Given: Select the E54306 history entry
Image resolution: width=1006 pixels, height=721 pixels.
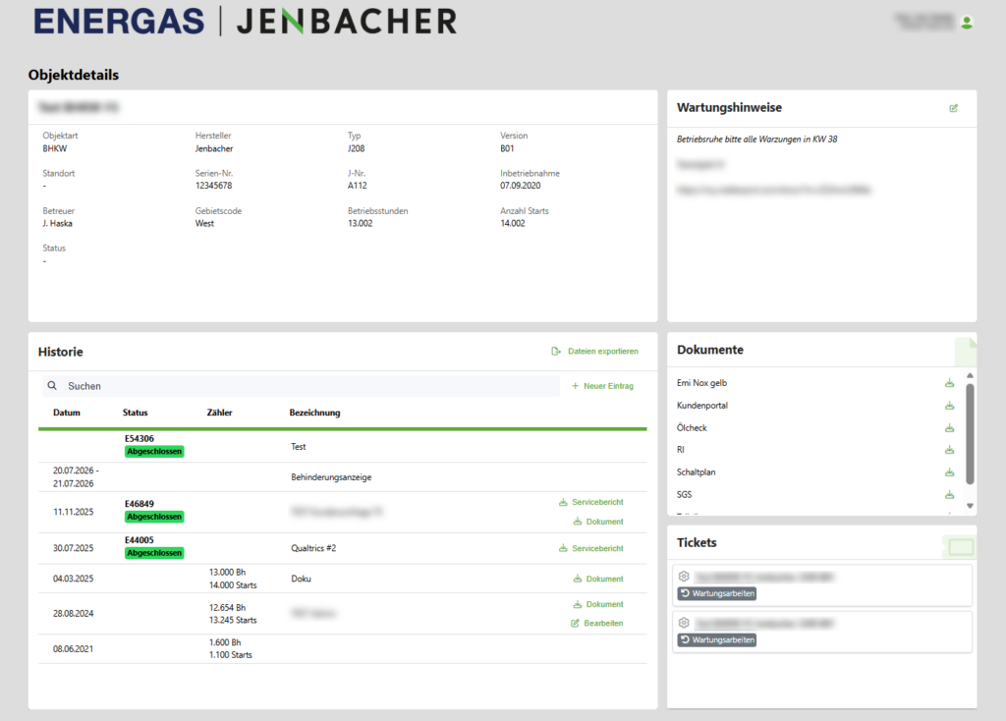Looking at the screenshot, I should point(343,446).
